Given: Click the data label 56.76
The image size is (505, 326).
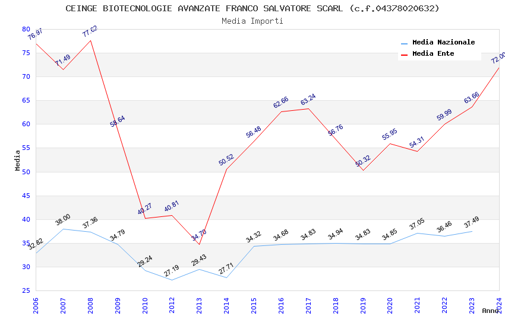Looking at the screenshot, I should (x=336, y=130).
